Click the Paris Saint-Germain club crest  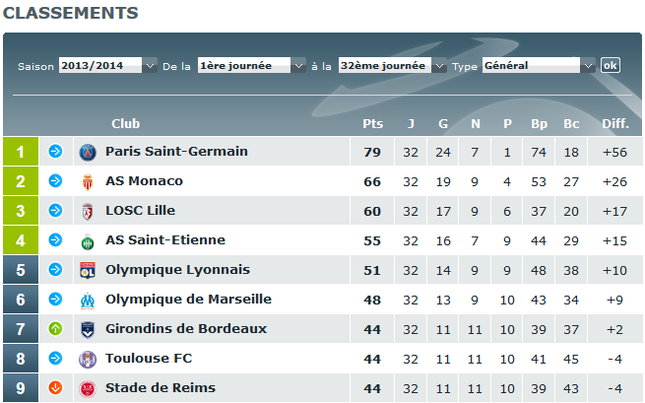(89, 152)
